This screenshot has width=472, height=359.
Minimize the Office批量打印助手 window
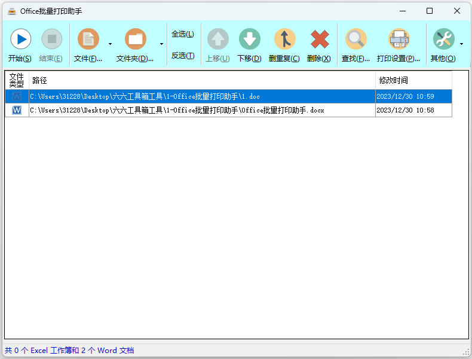403,11
